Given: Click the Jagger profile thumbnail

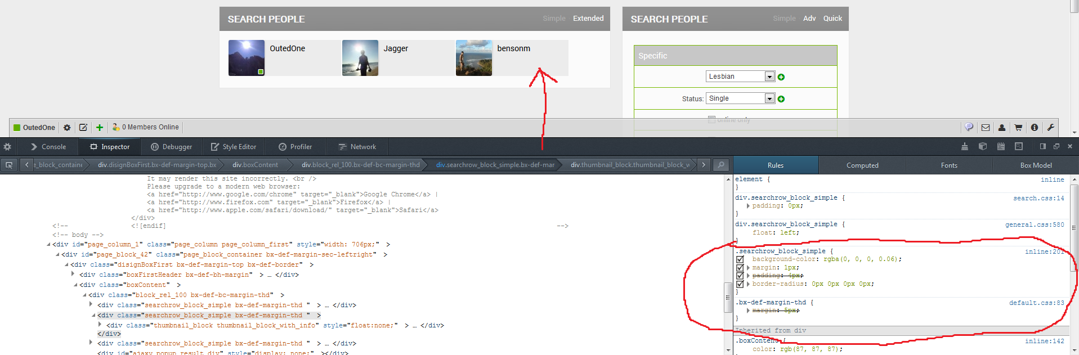Looking at the screenshot, I should [360, 58].
